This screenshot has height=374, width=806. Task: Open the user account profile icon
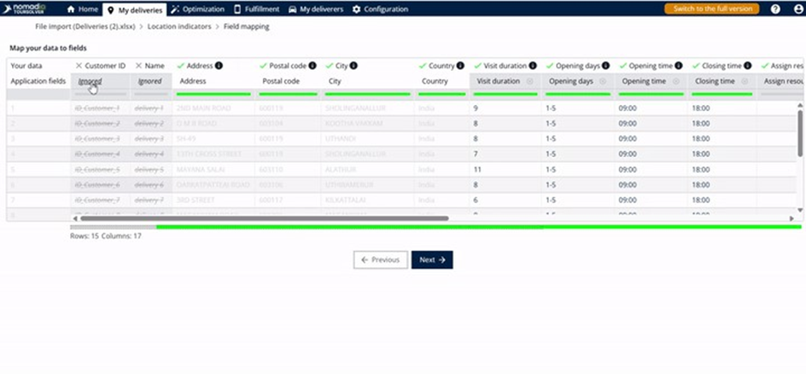point(797,9)
